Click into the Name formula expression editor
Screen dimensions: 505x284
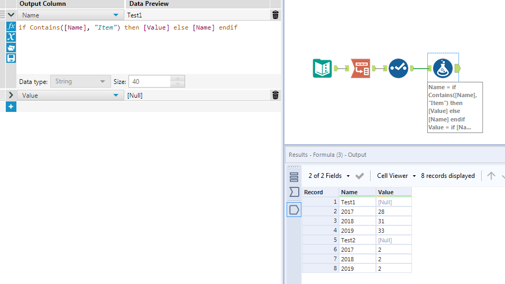[148, 48]
